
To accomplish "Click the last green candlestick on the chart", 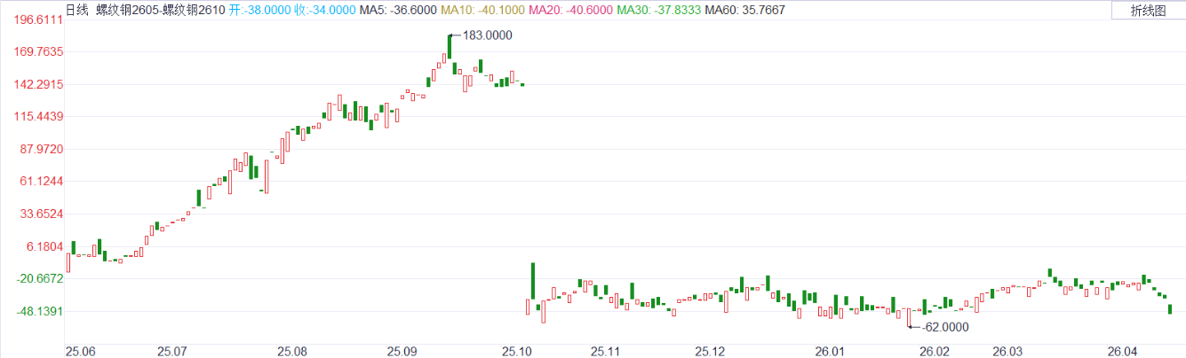I will tap(1170, 308).
